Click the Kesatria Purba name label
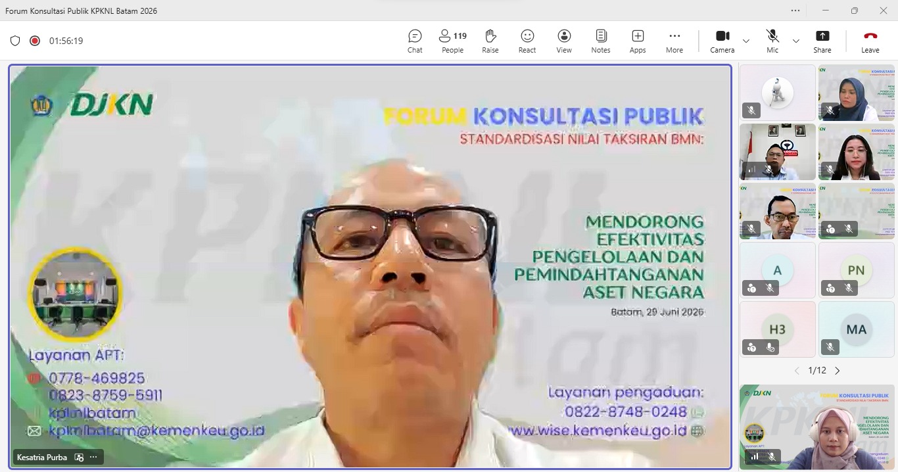The width and height of the screenshot is (898, 472). click(x=42, y=457)
